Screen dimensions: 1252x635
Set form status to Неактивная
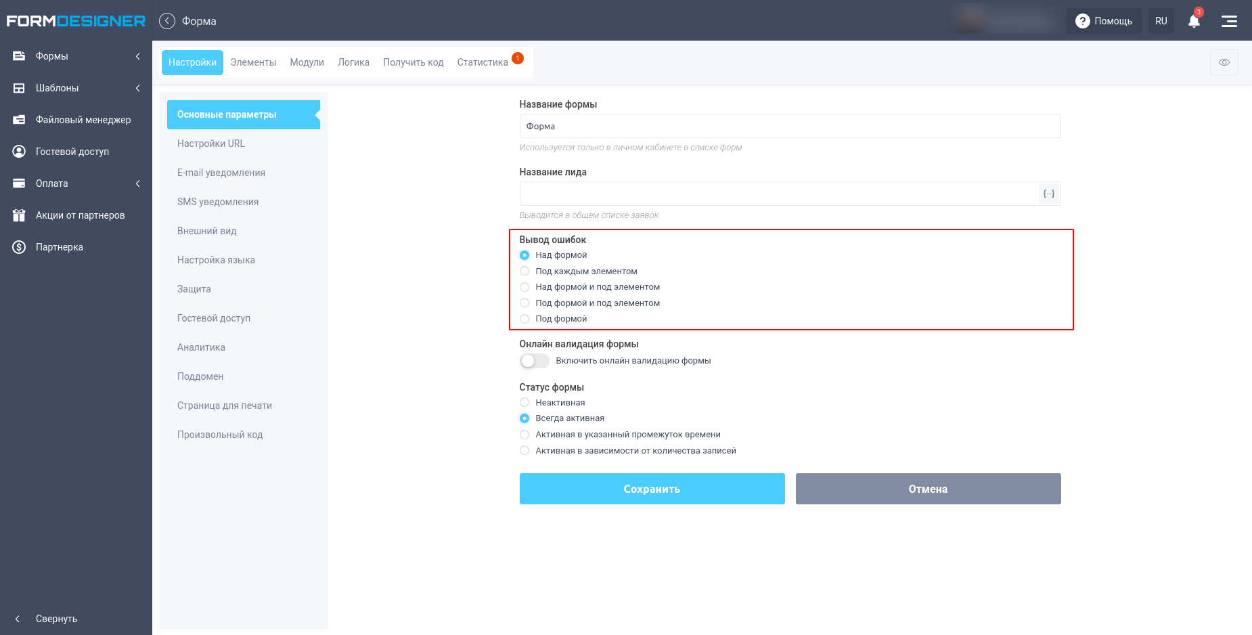524,402
